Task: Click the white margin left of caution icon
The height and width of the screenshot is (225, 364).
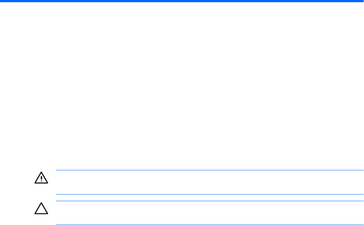Action: pyautogui.click(x=17, y=208)
